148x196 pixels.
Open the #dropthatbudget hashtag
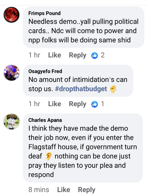pyautogui.click(x=81, y=89)
